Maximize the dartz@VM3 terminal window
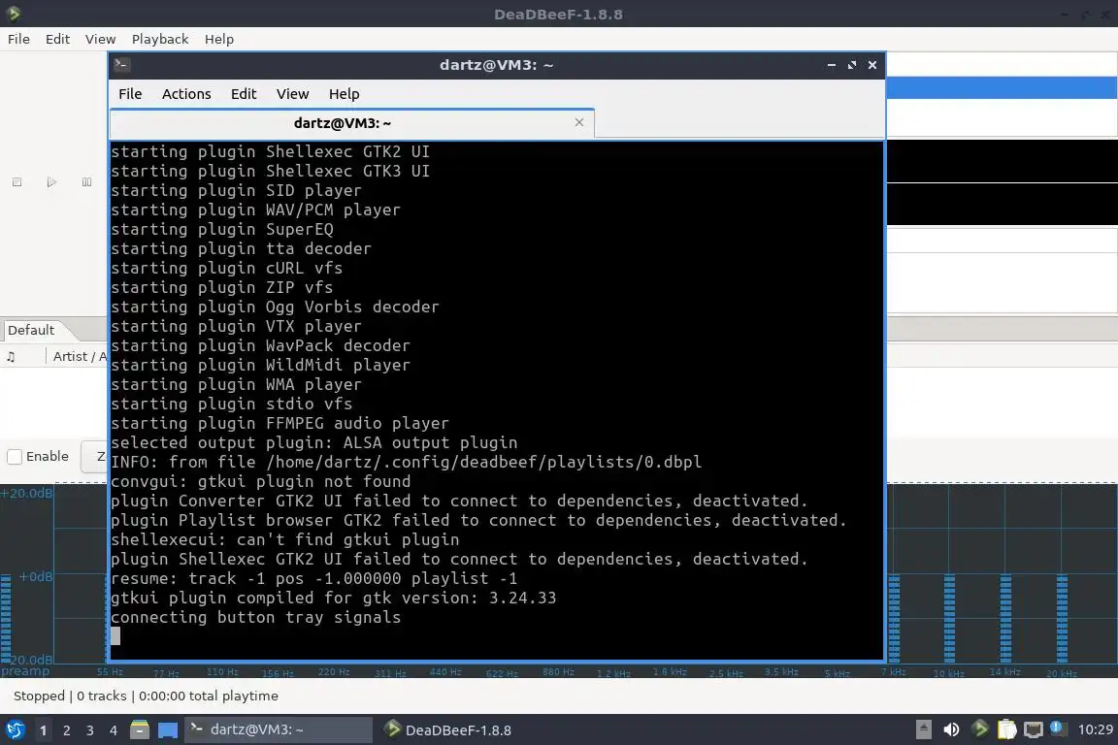 coord(852,65)
